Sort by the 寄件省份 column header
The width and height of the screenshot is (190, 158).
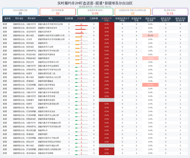coord(19,19)
